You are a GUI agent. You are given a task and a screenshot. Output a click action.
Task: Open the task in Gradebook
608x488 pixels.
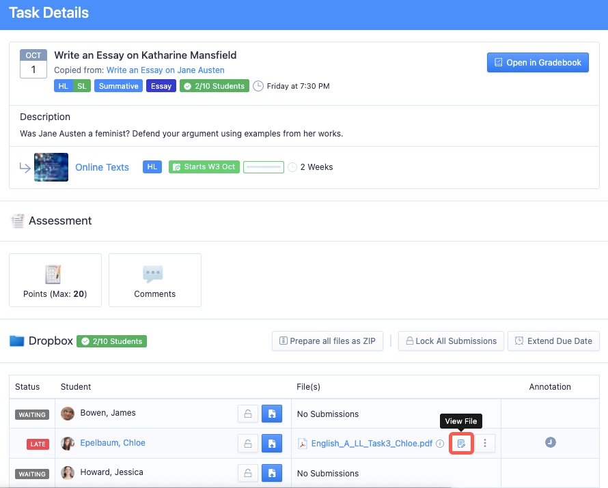538,62
